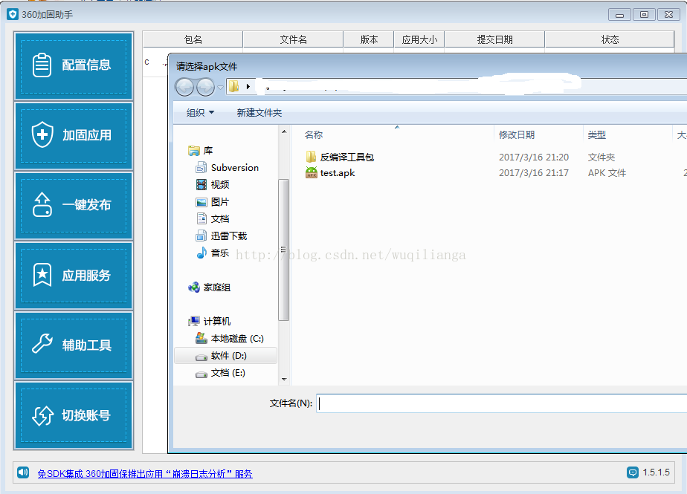Open the 一键发布 publish section
The image size is (687, 494).
tap(74, 205)
